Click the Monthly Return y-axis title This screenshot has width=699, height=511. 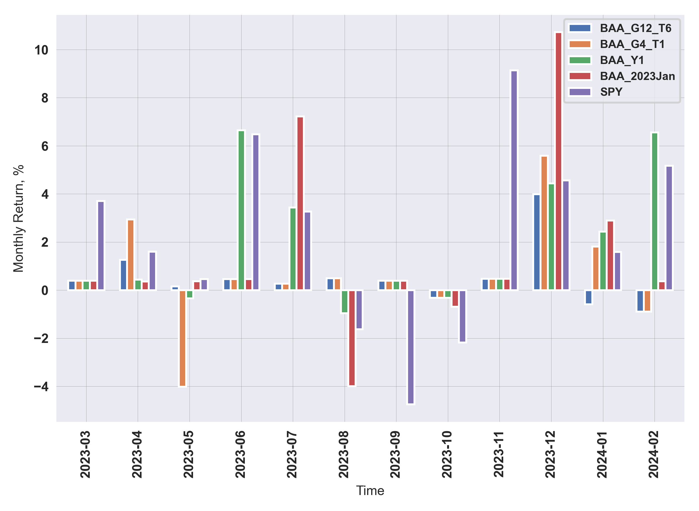tap(18, 218)
